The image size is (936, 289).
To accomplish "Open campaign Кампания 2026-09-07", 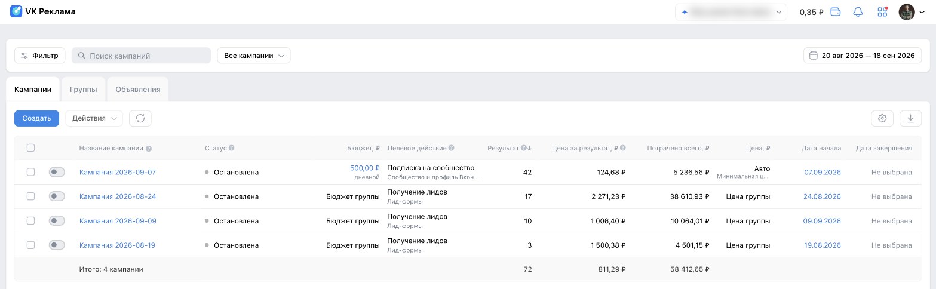I will pos(118,172).
